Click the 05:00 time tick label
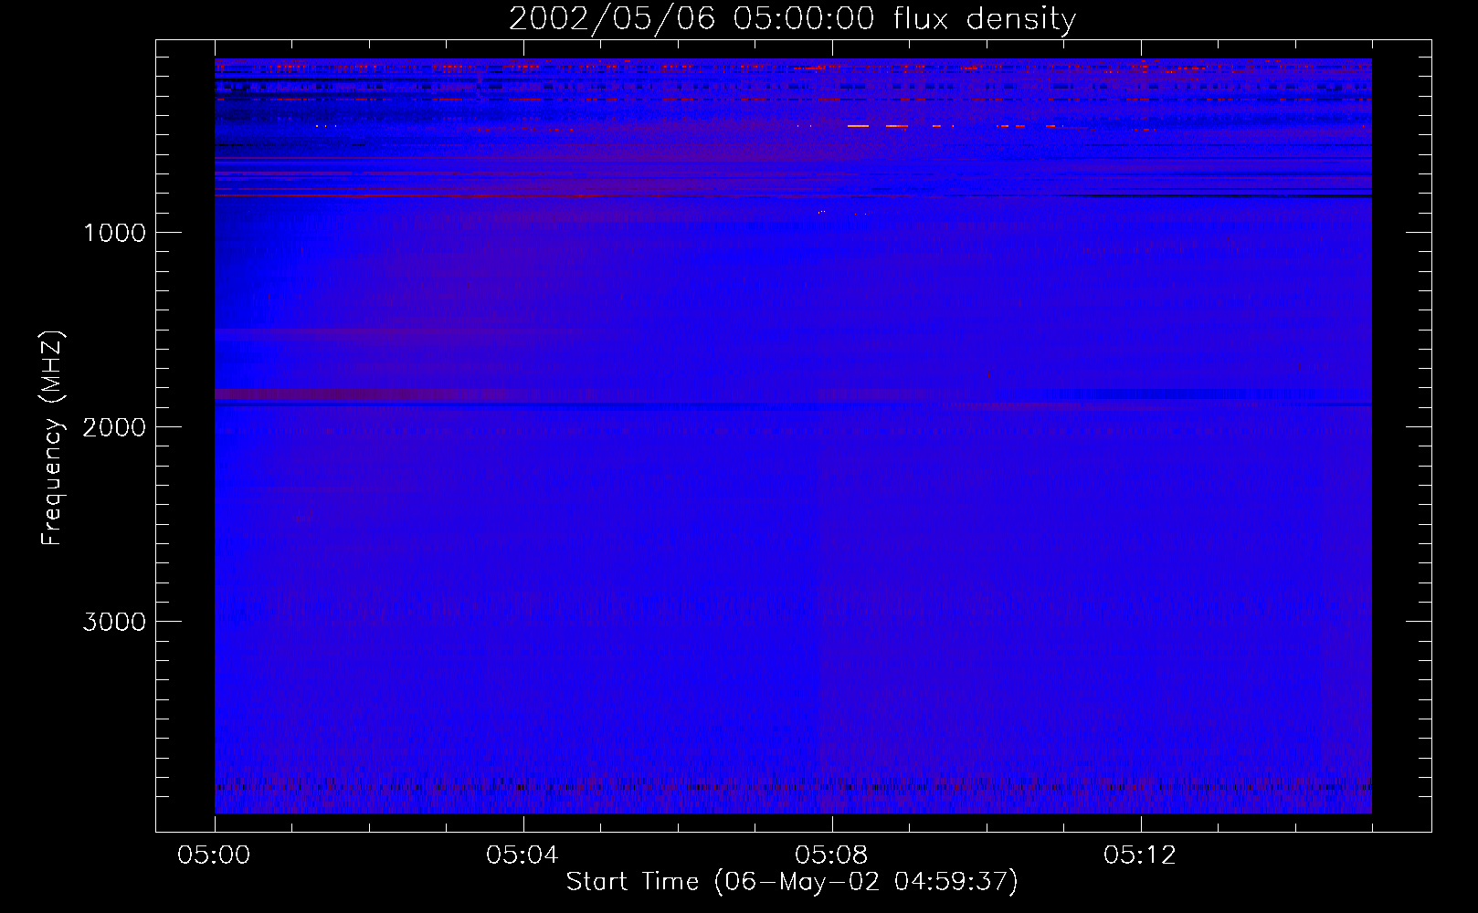The width and height of the screenshot is (1478, 913). click(214, 855)
